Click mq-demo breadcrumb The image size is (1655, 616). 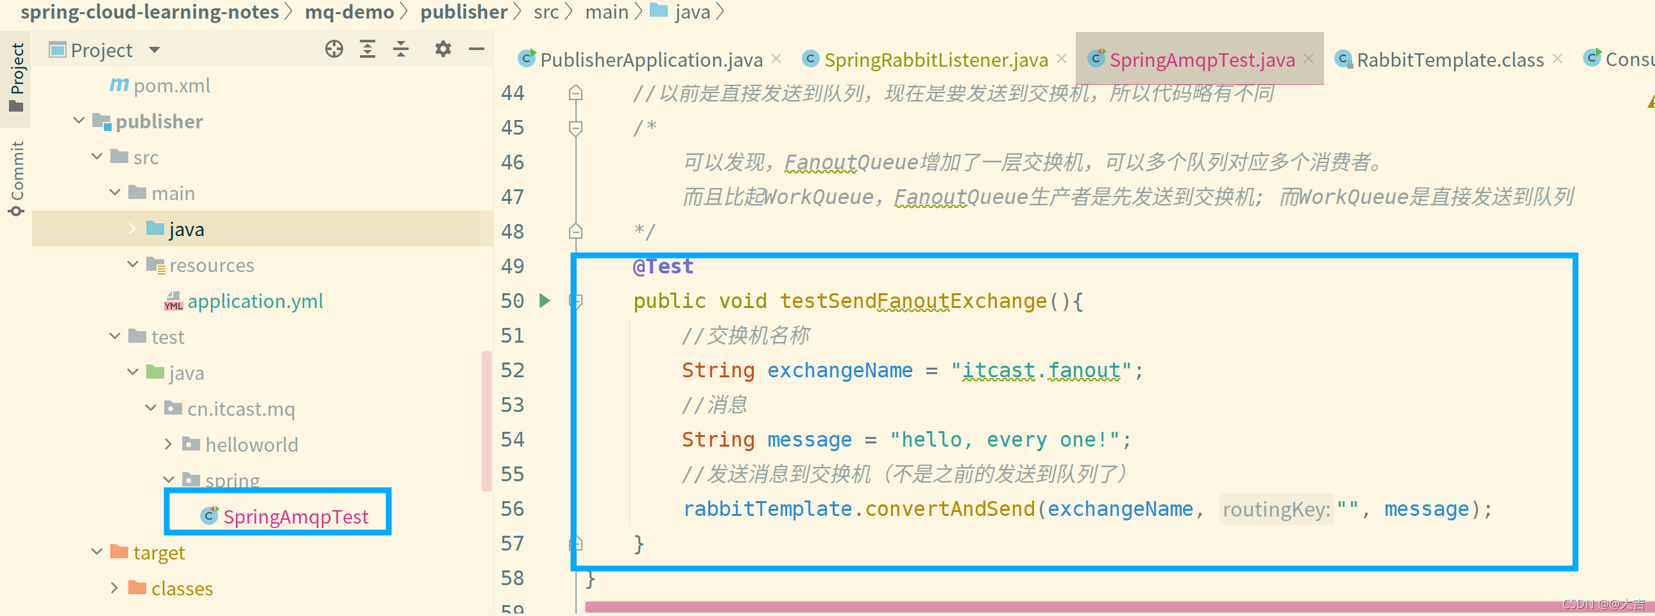[350, 12]
